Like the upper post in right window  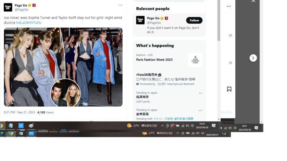pyautogui.click(x=230, y=36)
